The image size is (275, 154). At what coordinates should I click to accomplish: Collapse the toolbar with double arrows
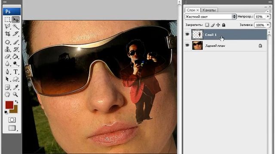(x=5, y=2)
